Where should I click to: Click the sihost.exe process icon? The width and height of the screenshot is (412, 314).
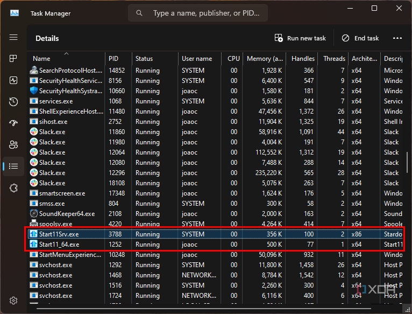[x=34, y=122]
